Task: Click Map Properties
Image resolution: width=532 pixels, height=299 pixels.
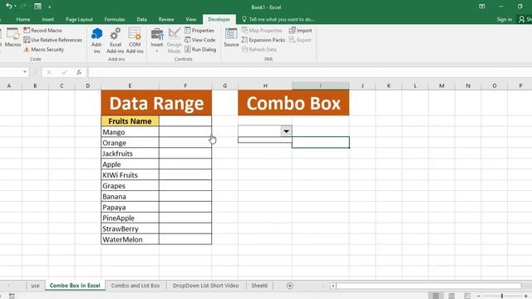Action: pos(262,30)
